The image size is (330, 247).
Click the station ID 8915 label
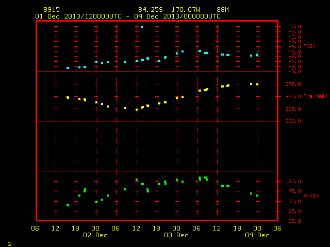[52, 10]
